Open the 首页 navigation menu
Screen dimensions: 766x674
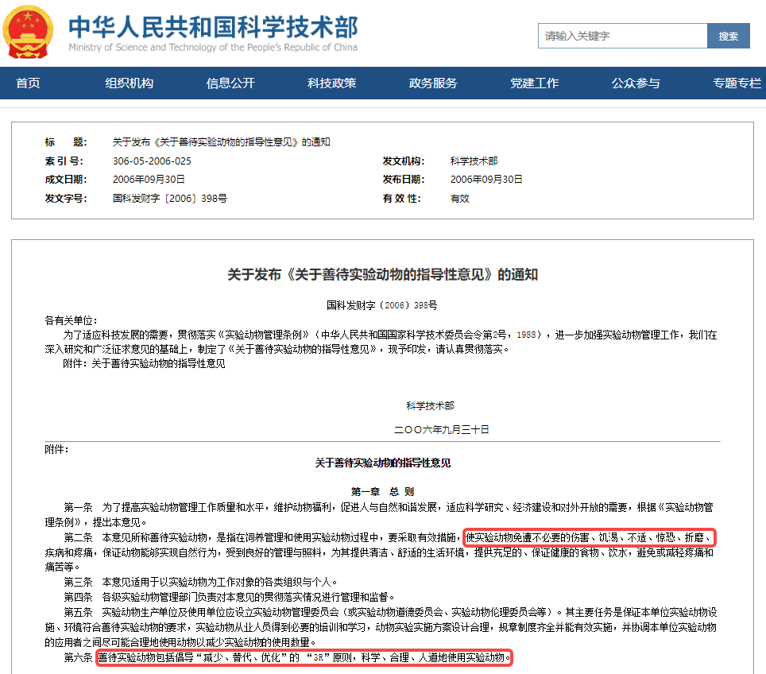[27, 83]
